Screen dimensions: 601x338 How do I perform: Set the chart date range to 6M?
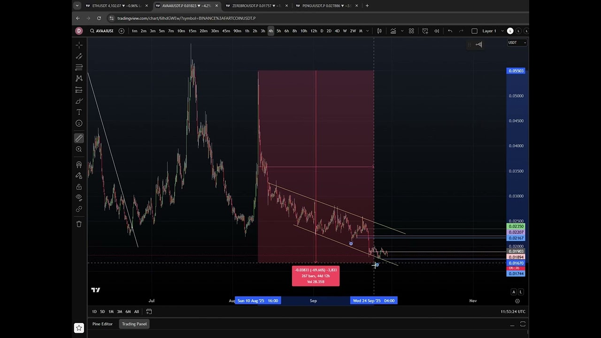[128, 312]
